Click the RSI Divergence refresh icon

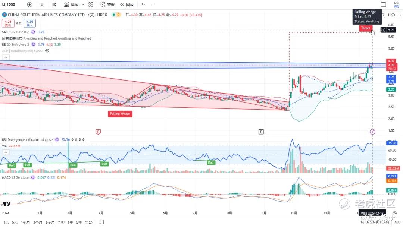pyautogui.click(x=57, y=139)
